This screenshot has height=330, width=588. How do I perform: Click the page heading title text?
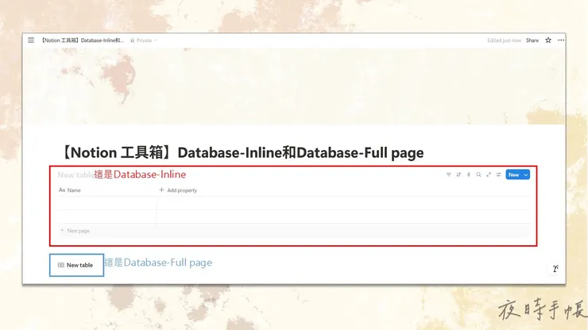coord(241,153)
